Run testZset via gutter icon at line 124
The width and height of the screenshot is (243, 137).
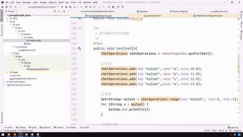pyautogui.click(x=79, y=48)
